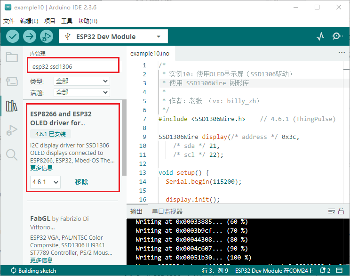
Task: Click the Verify sketch checkmark button
Action: point(13,36)
